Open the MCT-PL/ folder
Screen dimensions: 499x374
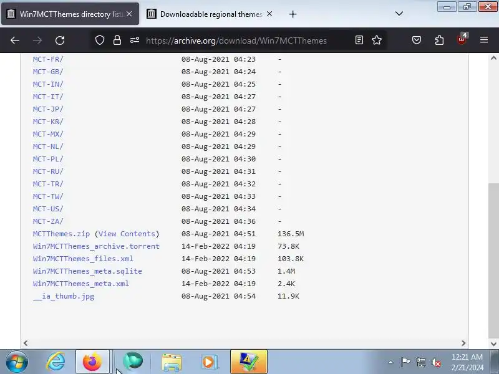(48, 159)
